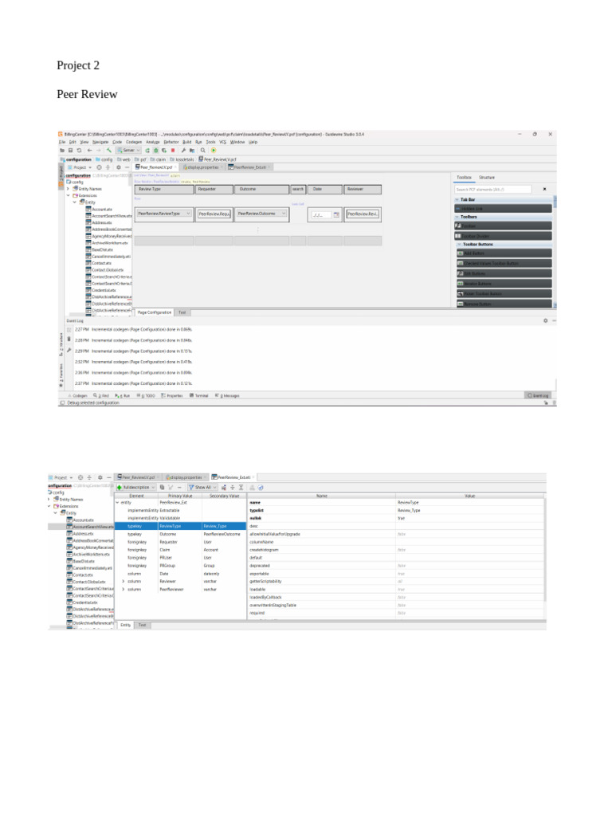Click the yellow-green run icon in toolbar
Screen dimensions: 612x816
coord(214,151)
